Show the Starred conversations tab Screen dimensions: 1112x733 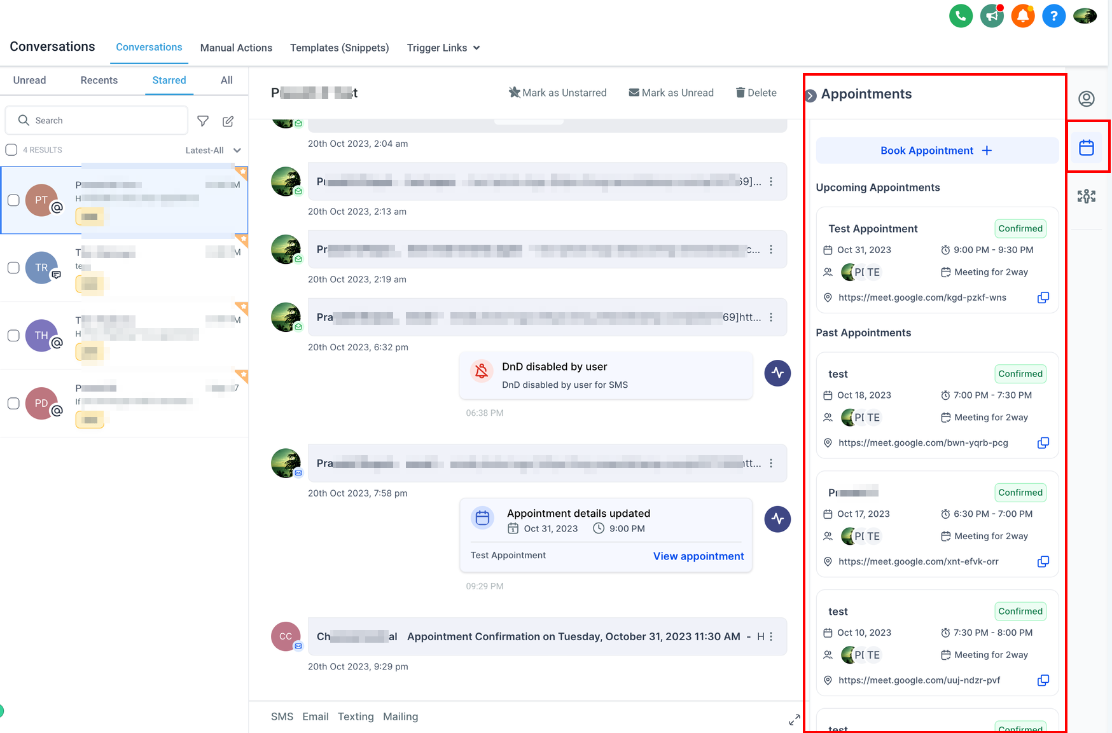(169, 80)
